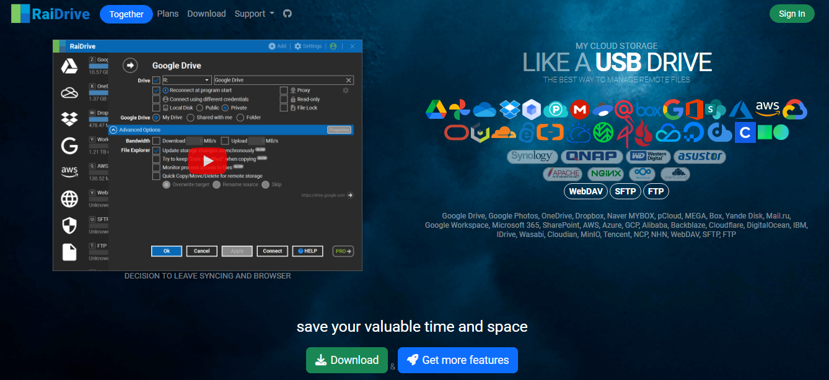The image size is (829, 380).
Task: Click the green Wasabi icon
Action: click(603, 132)
